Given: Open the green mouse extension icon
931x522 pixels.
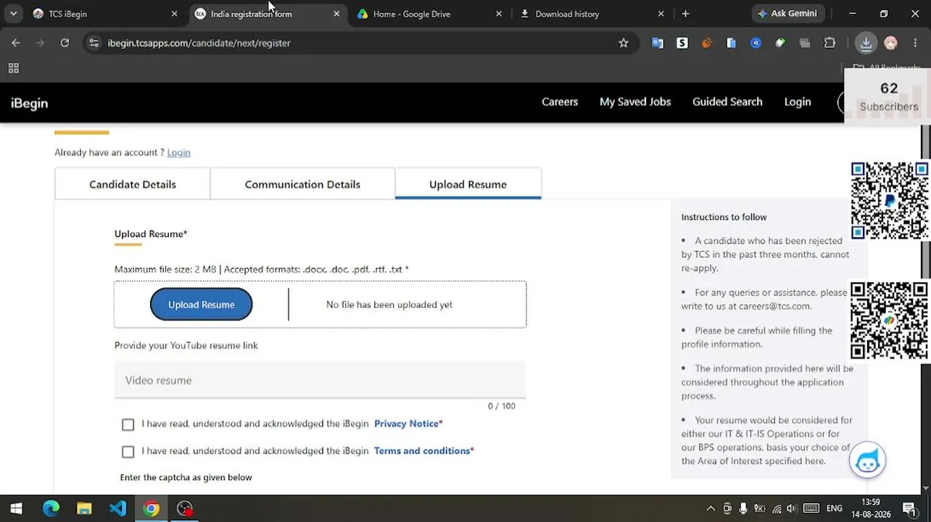Looking at the screenshot, I should (x=780, y=43).
